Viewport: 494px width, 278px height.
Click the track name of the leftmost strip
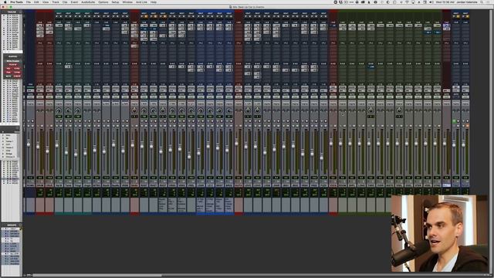pos(30,185)
